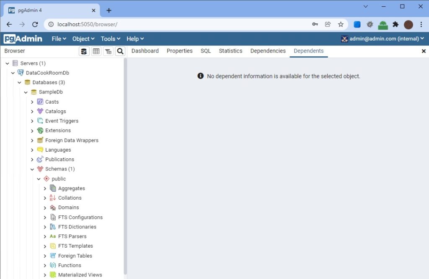Collapse the SampleDb database node
Viewport: 429px width, 279px height.
(26, 92)
